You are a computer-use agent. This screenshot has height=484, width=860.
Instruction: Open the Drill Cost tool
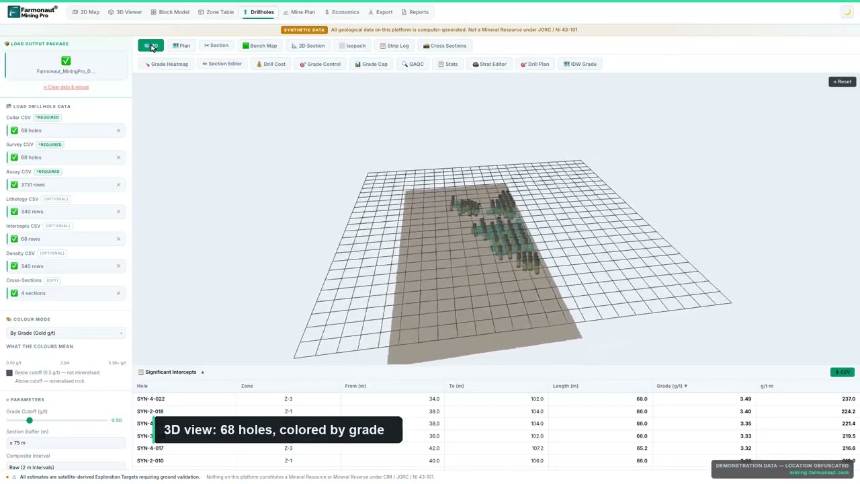(x=271, y=64)
